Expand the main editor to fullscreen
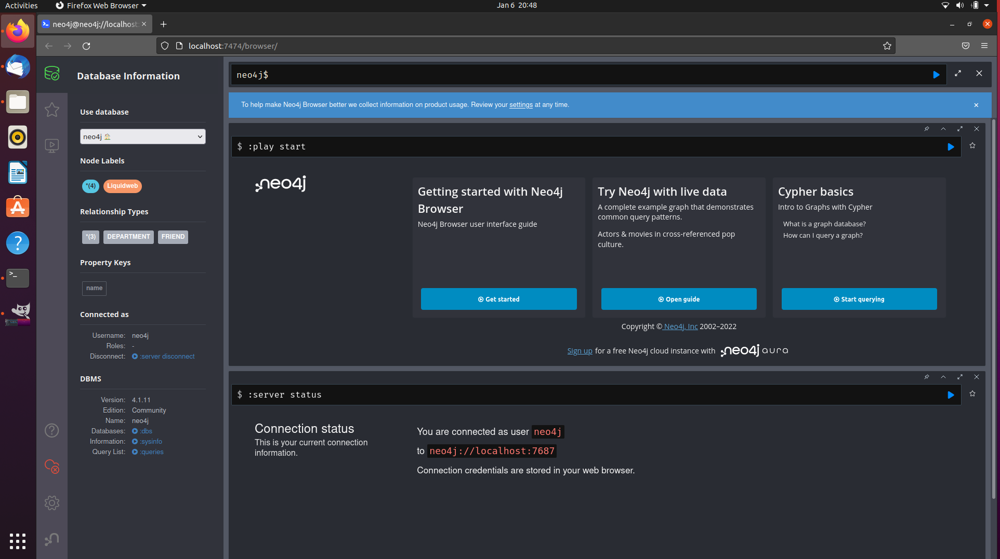1000x559 pixels. [x=958, y=74]
